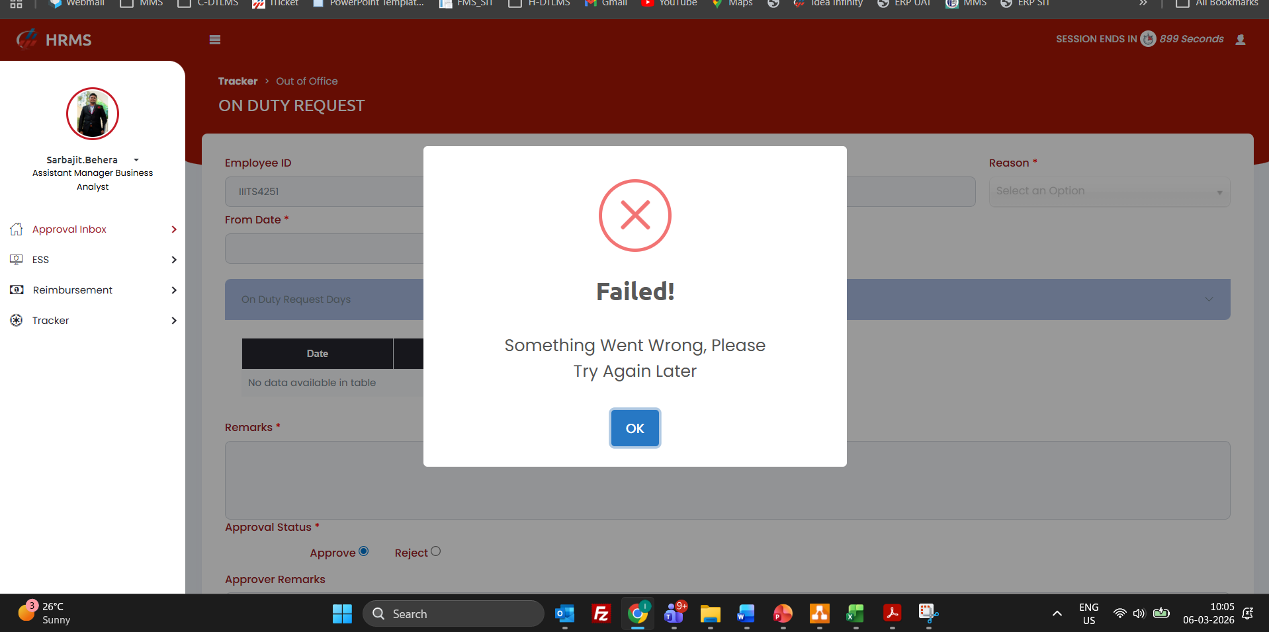Open Outlook from the taskbar
Image resolution: width=1269 pixels, height=632 pixels.
point(564,613)
